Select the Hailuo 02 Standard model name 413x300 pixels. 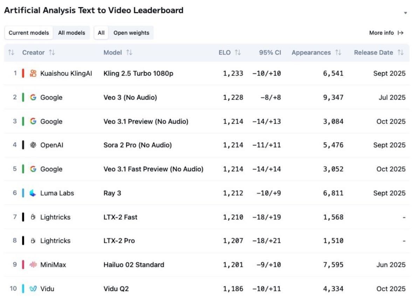(134, 264)
